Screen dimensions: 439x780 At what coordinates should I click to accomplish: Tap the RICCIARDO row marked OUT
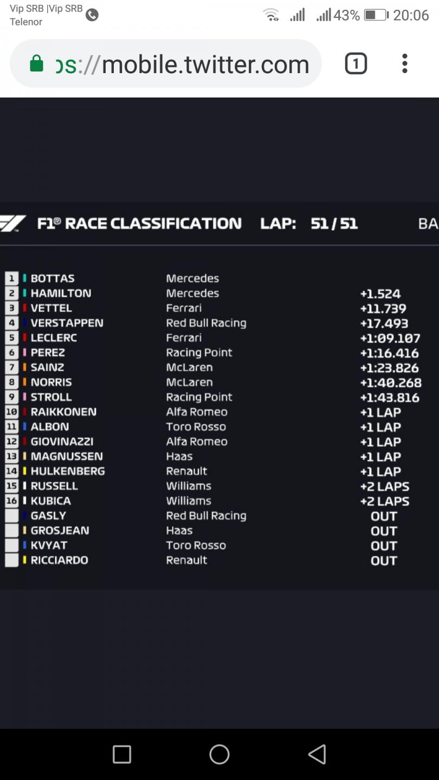coord(219,560)
